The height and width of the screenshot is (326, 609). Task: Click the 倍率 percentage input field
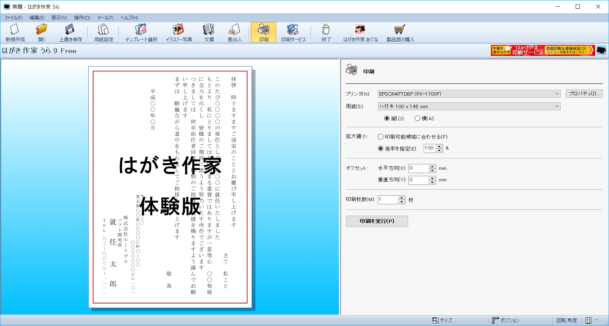point(430,148)
